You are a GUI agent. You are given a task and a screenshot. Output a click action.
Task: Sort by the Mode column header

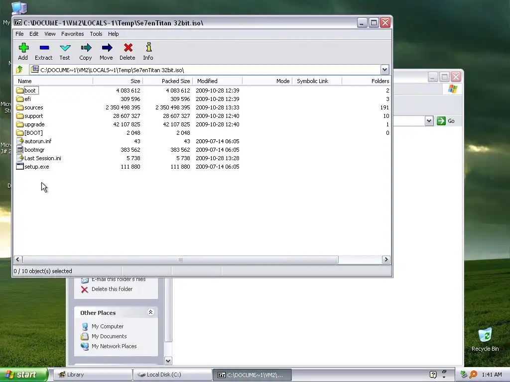coord(267,81)
